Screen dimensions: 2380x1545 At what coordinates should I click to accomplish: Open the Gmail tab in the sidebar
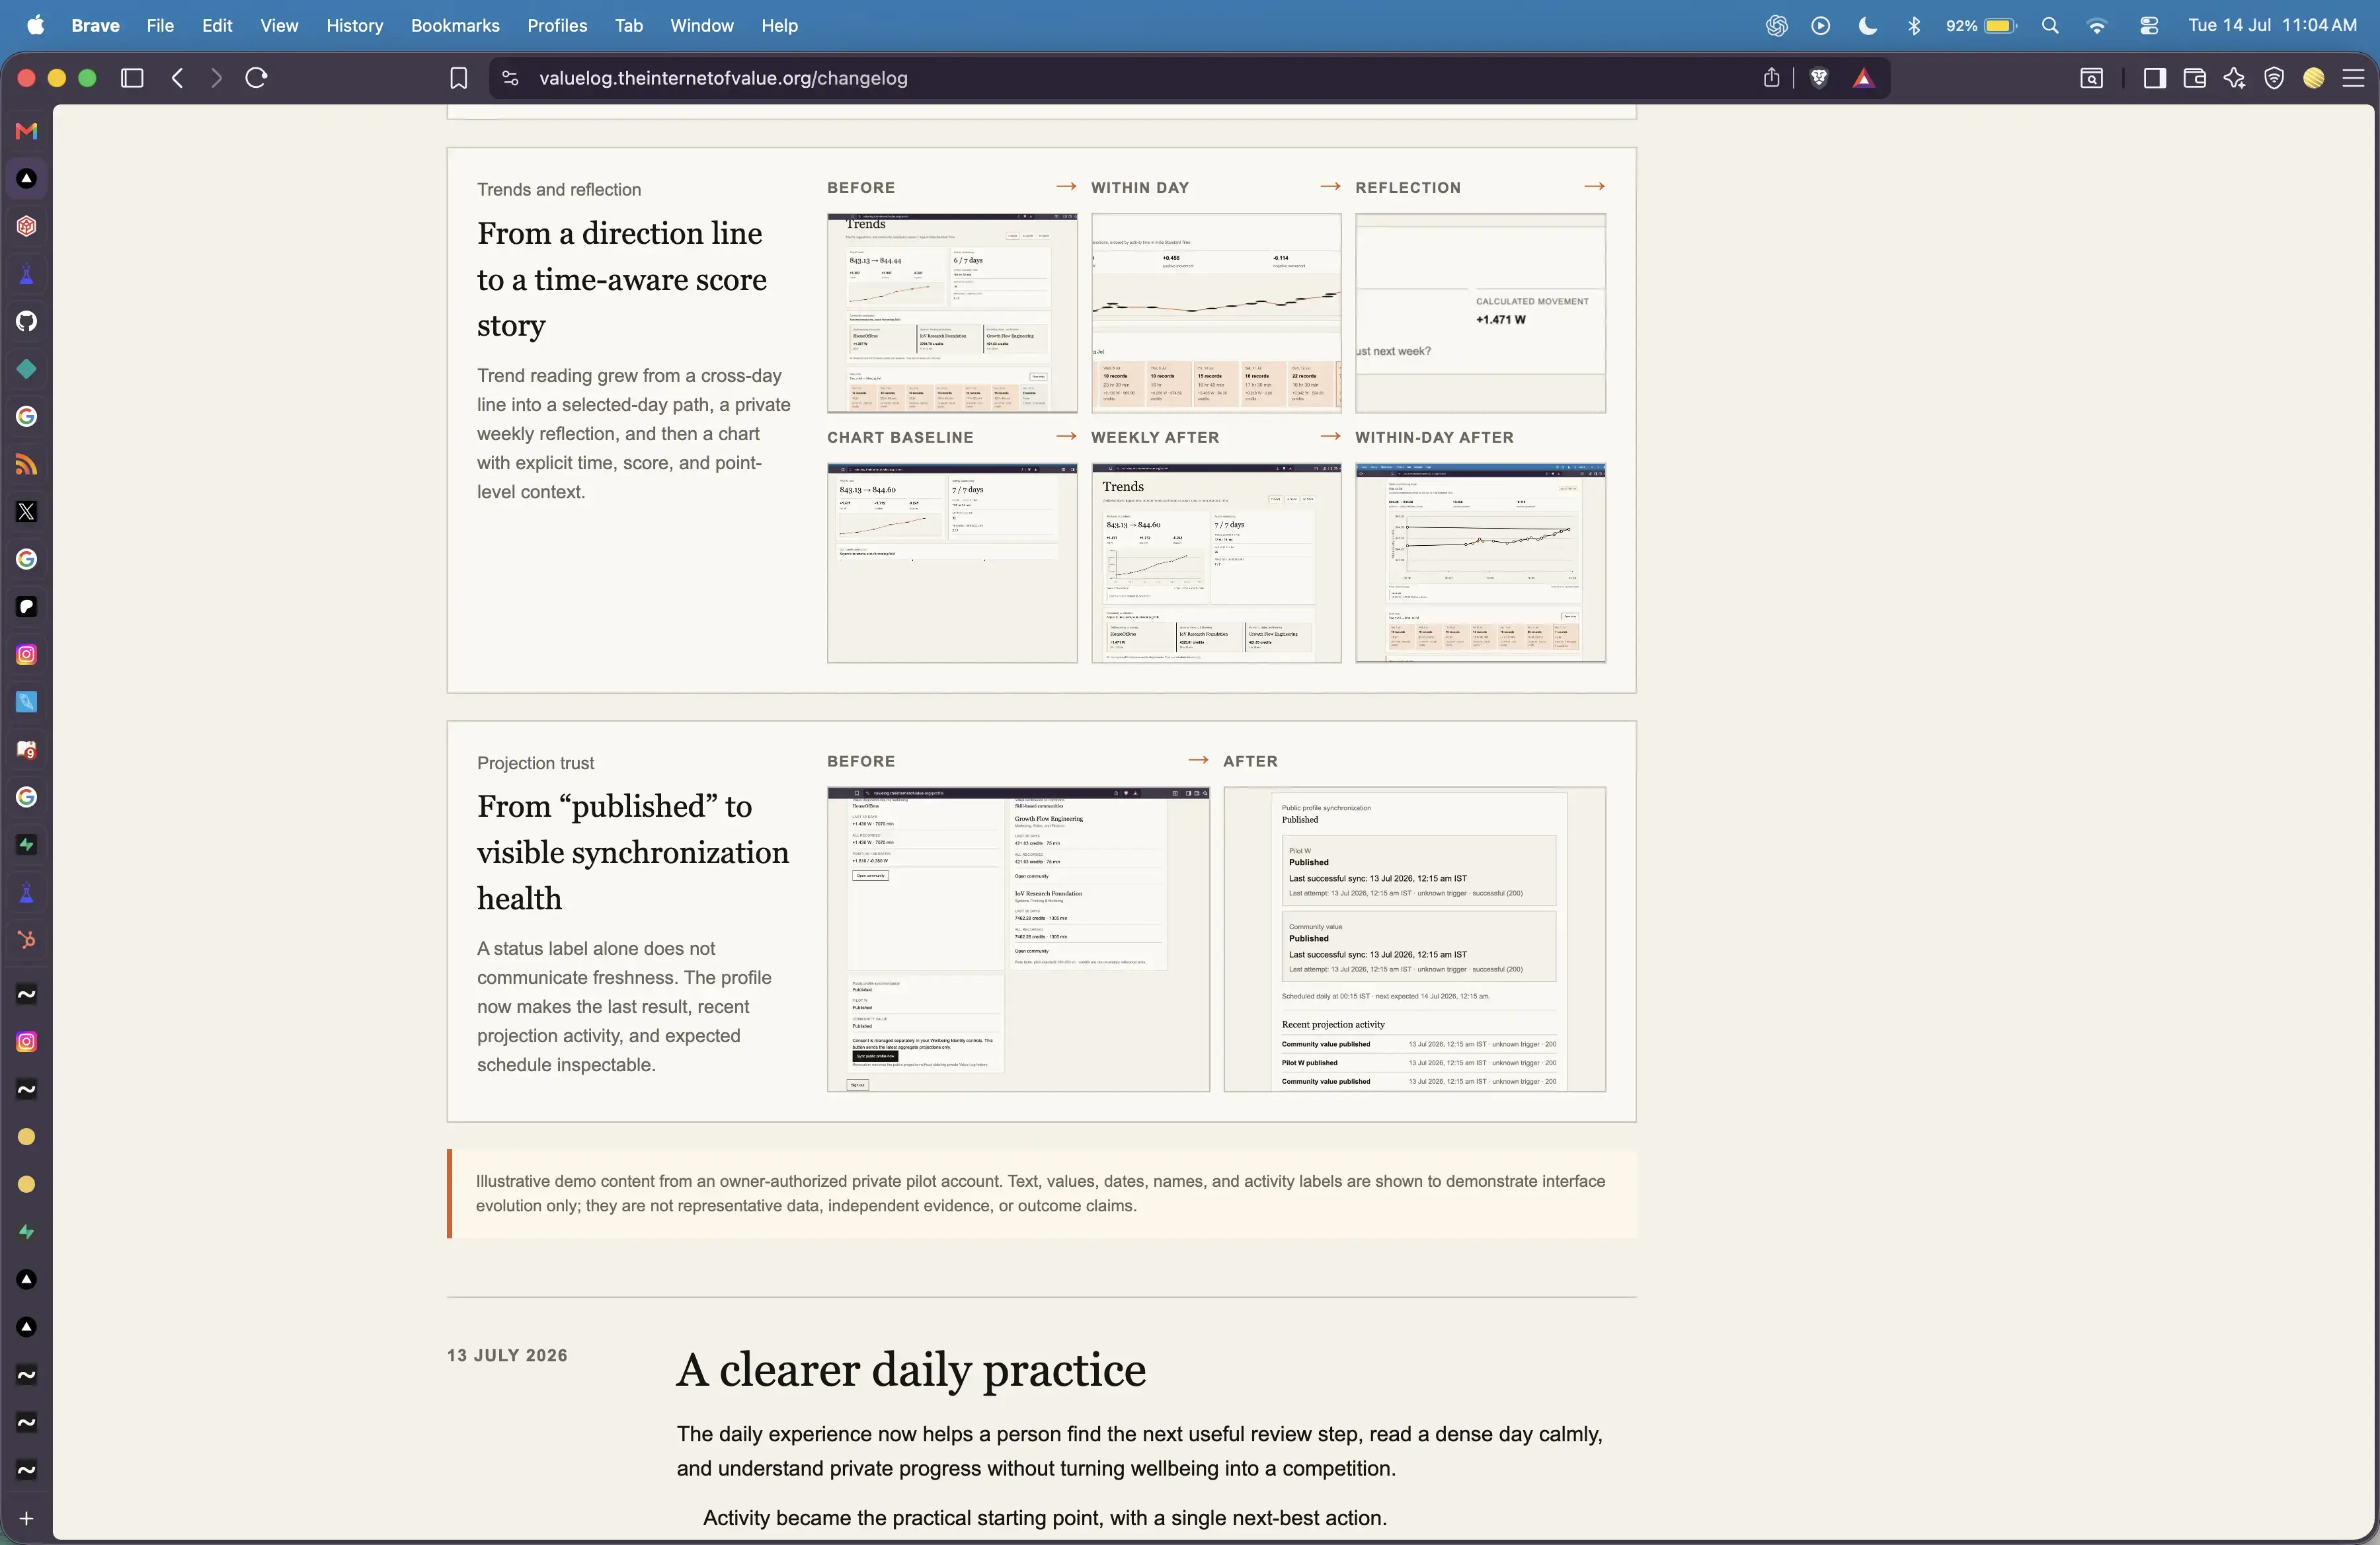pos(27,131)
